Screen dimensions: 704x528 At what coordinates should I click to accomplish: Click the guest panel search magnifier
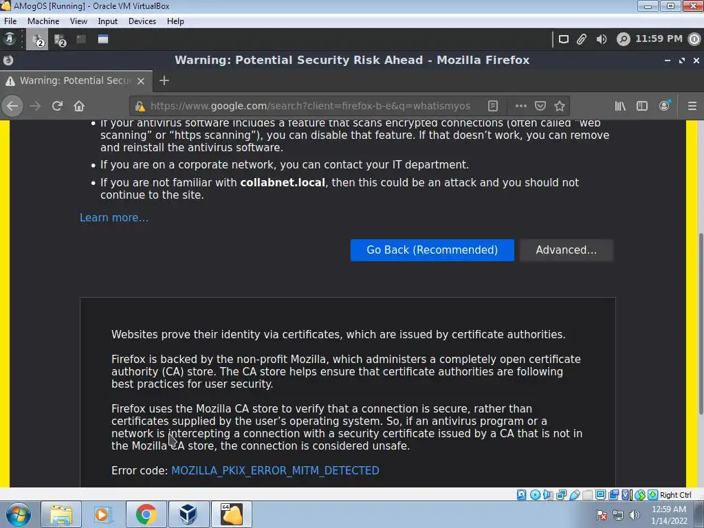pos(623,39)
